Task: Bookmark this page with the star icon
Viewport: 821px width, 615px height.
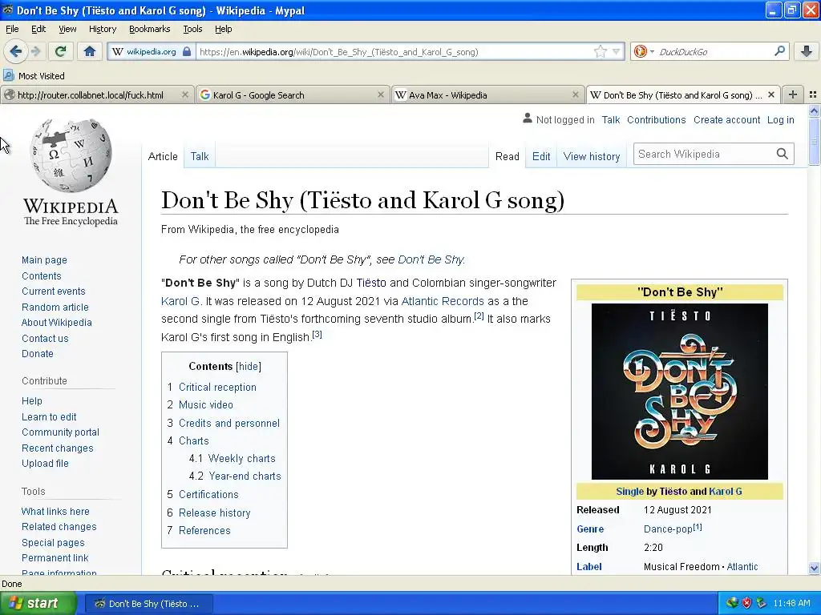Action: [x=600, y=51]
